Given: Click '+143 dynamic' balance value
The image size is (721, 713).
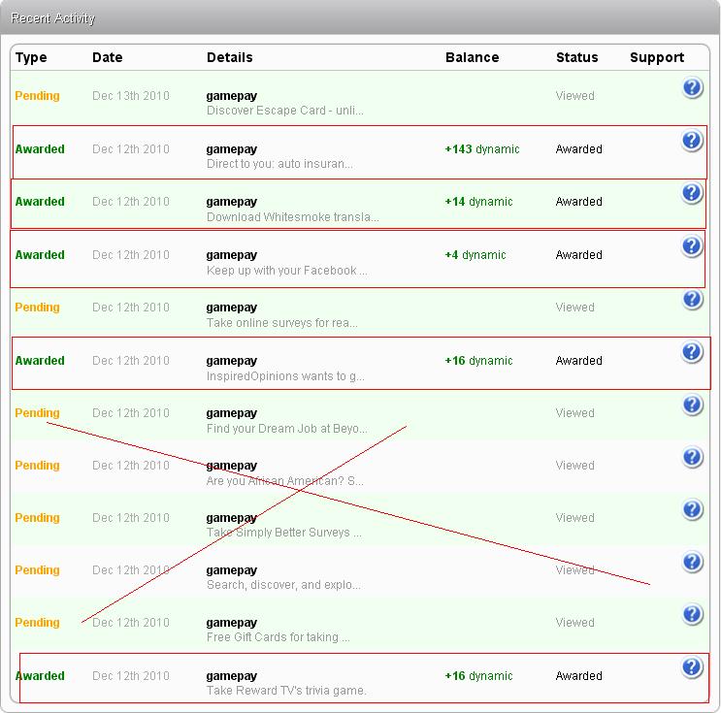Looking at the screenshot, I should point(482,149).
